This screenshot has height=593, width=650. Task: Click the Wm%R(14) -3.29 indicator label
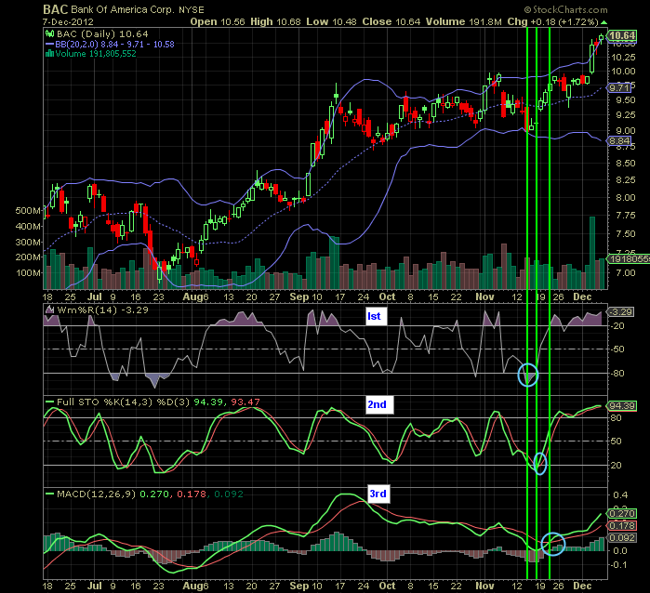click(103, 310)
